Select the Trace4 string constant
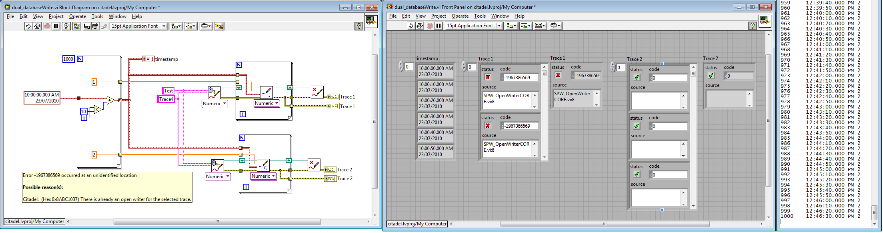Image resolution: width=883 pixels, height=233 pixels. (x=166, y=99)
